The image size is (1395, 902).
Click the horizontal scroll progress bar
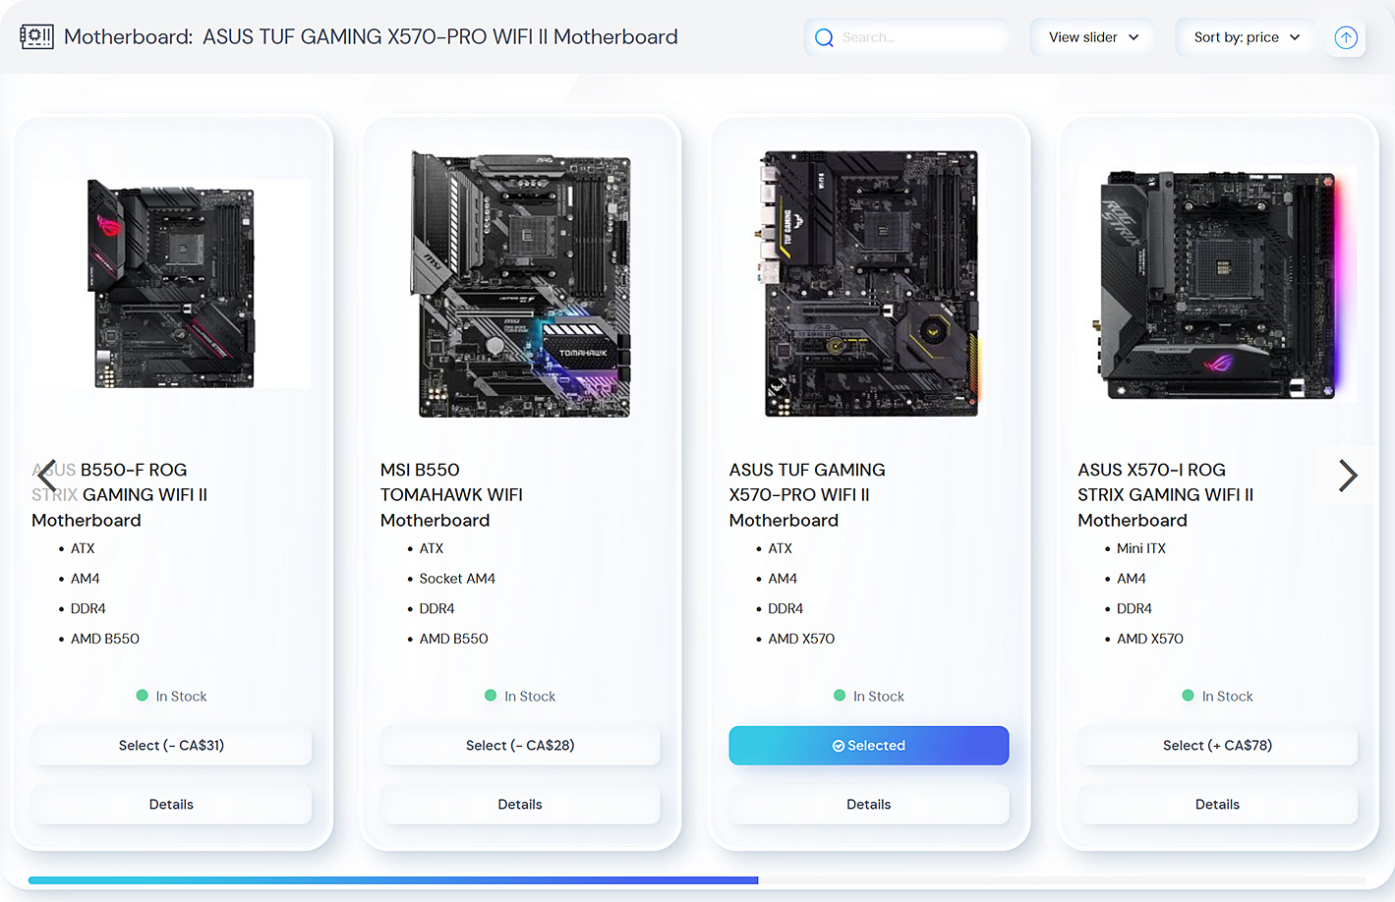(x=697, y=880)
